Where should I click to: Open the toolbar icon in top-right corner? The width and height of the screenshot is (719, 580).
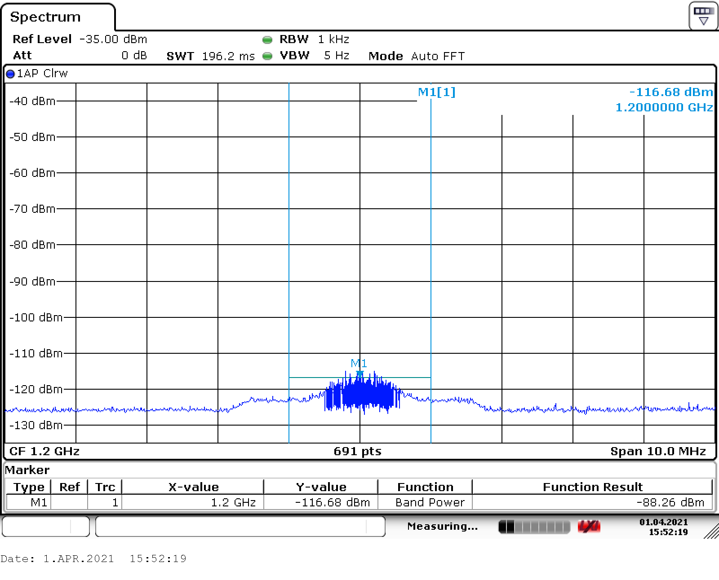(x=703, y=16)
